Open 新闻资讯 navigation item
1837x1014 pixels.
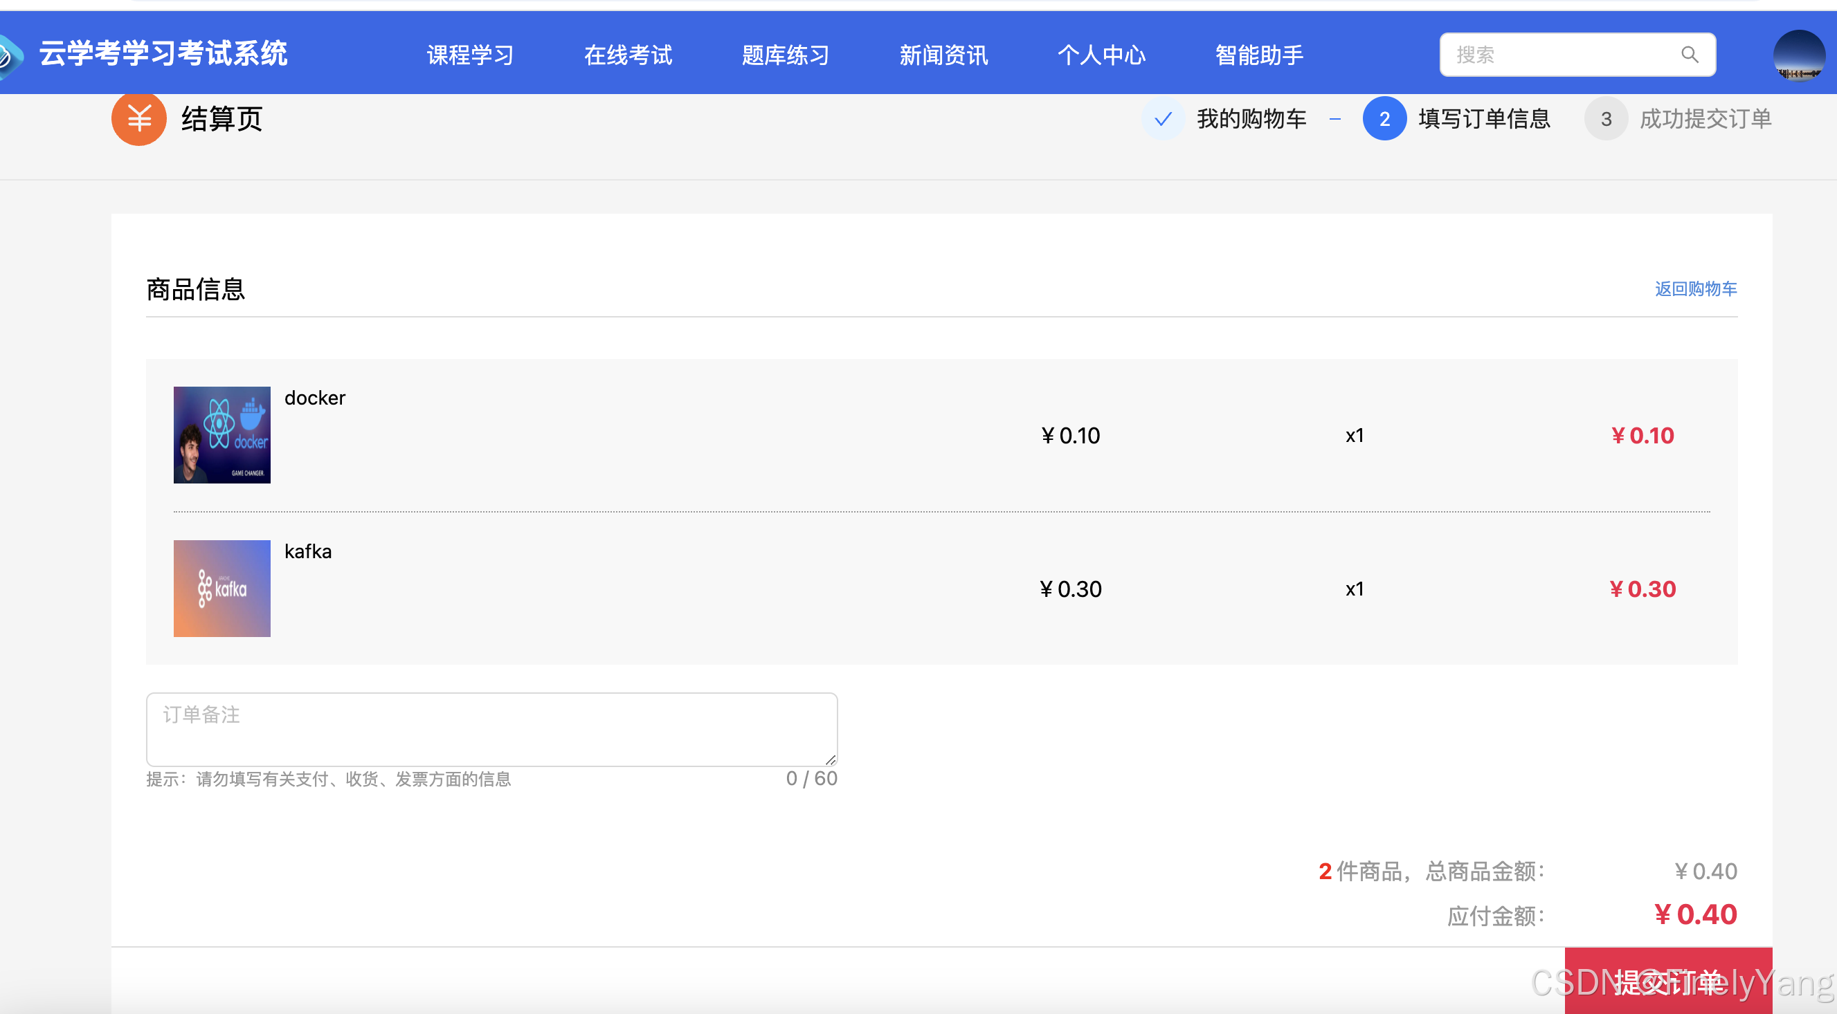tap(943, 55)
